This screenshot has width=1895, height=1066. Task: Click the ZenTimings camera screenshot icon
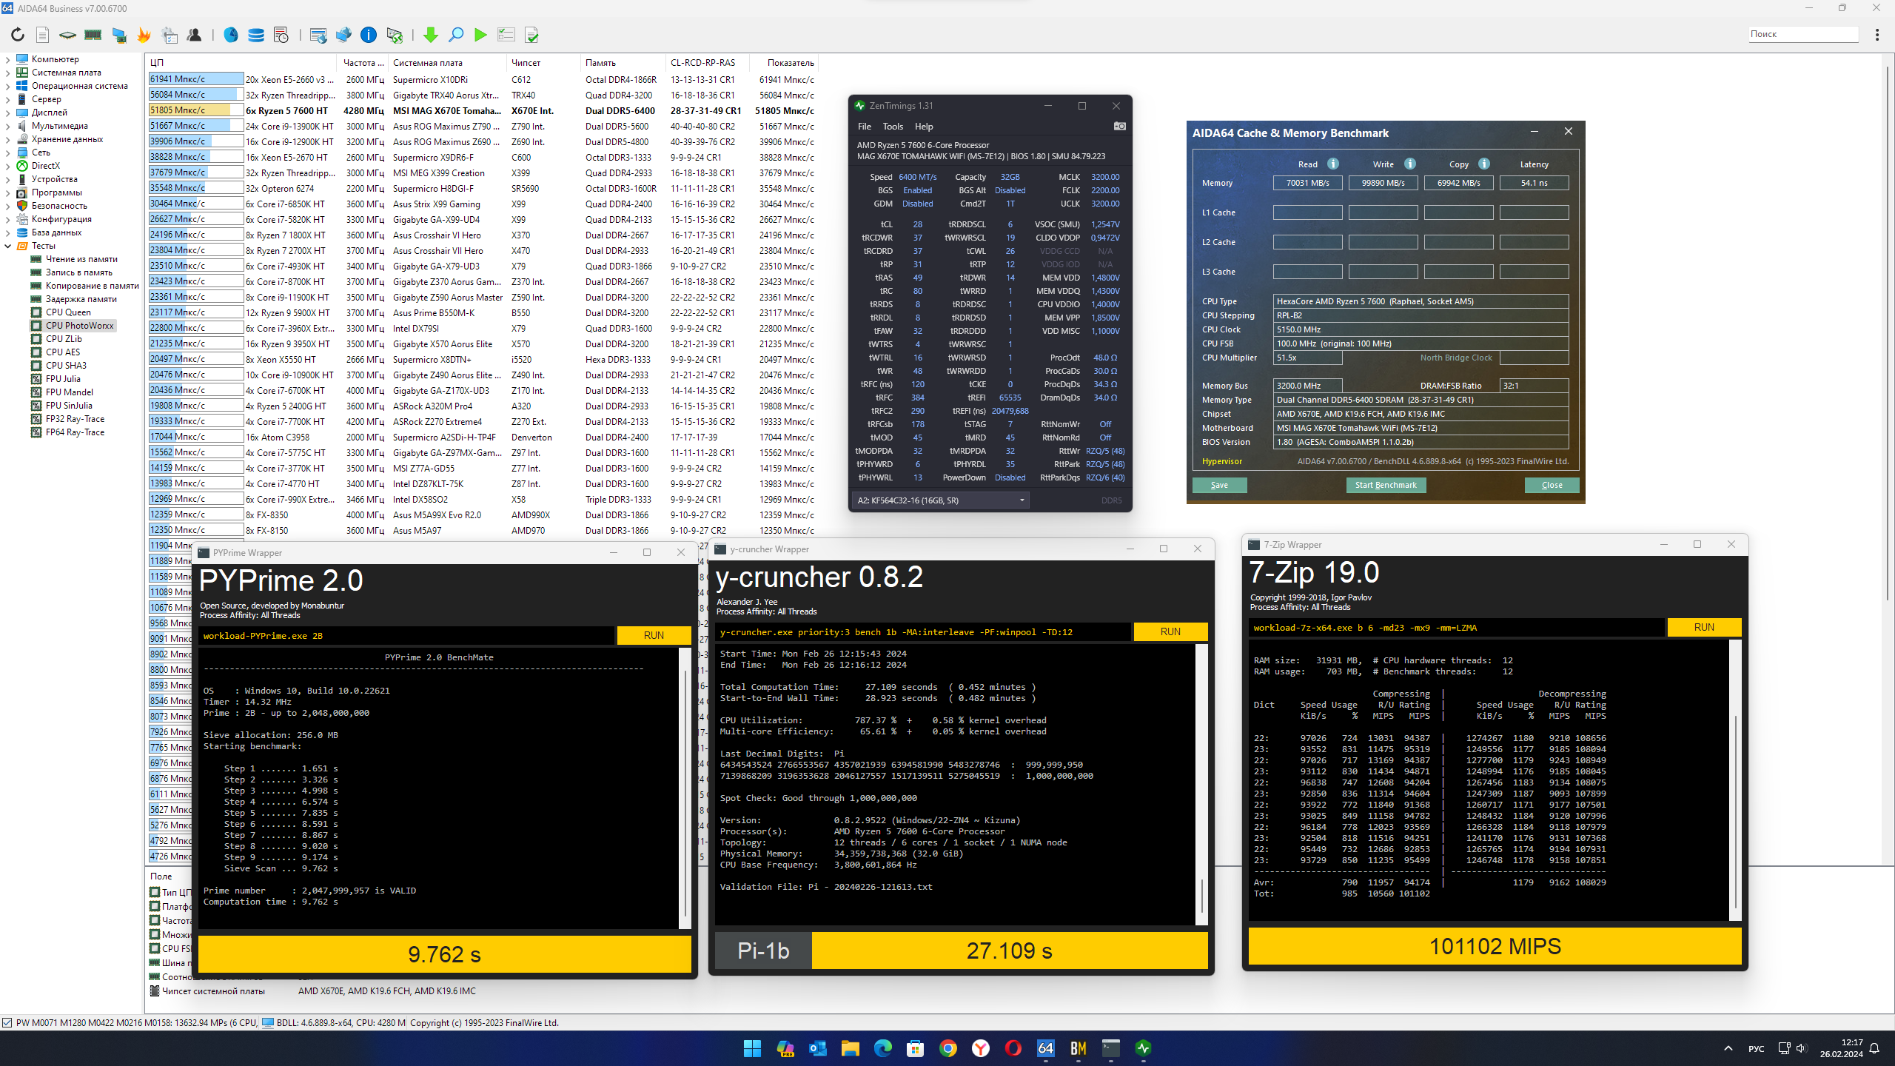1119,127
